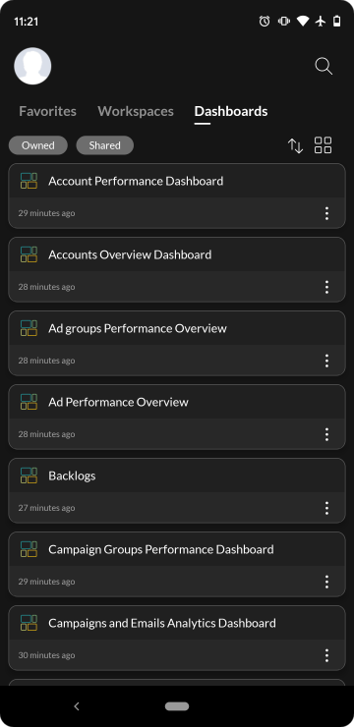The width and height of the screenshot is (354, 727).
Task: Open three-dot menu for Ad groups Performance Overview
Action: tap(326, 361)
